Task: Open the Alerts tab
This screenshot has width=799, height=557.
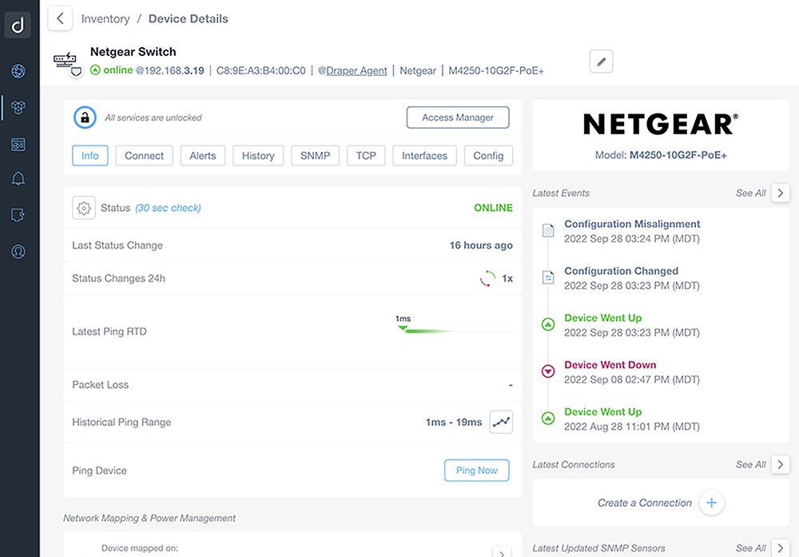Action: pos(203,156)
